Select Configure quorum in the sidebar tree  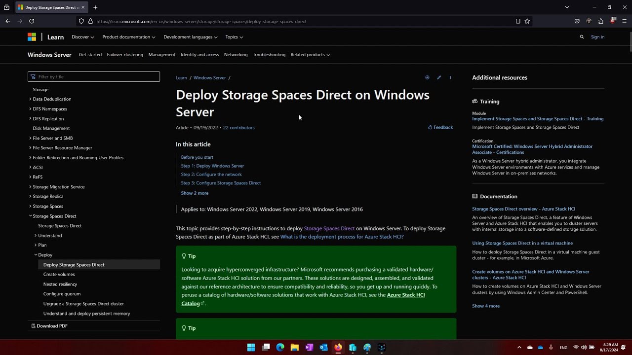click(62, 294)
